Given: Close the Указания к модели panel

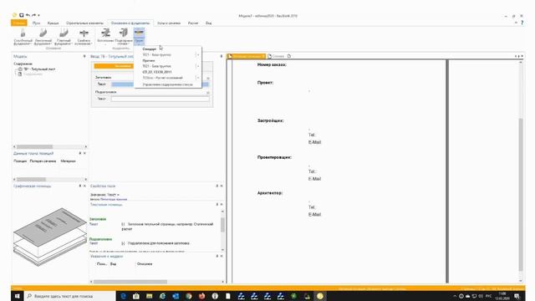Looking at the screenshot, I should click(222, 256).
